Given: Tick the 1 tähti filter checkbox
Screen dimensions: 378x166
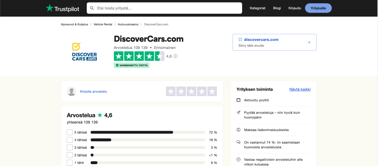Looking at the screenshot, I should tap(70, 163).
